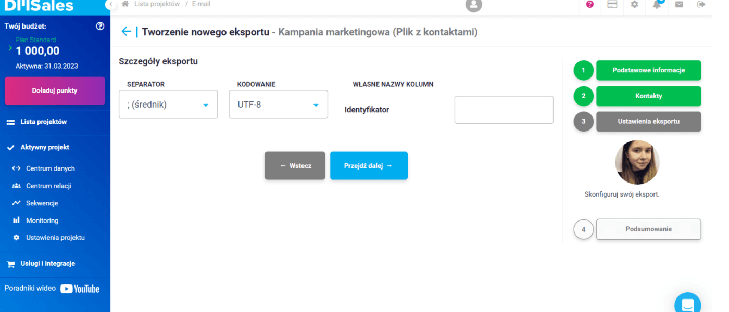Open the notifications bell icon

[657, 4]
